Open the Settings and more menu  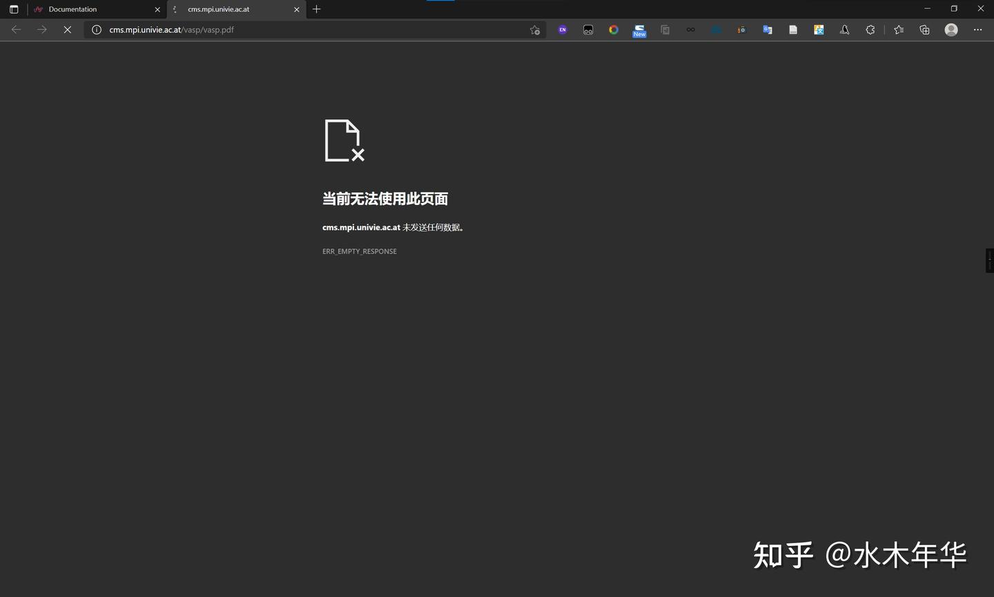(x=978, y=30)
